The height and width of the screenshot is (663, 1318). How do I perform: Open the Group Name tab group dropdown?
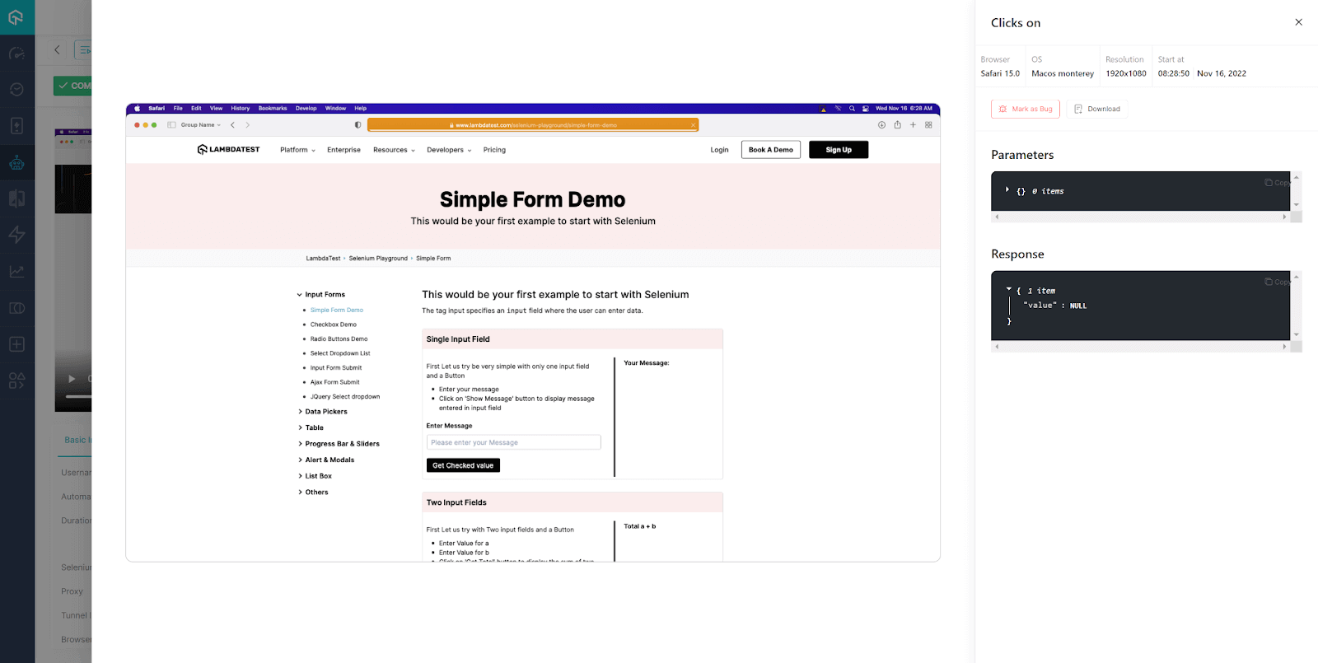tap(200, 125)
